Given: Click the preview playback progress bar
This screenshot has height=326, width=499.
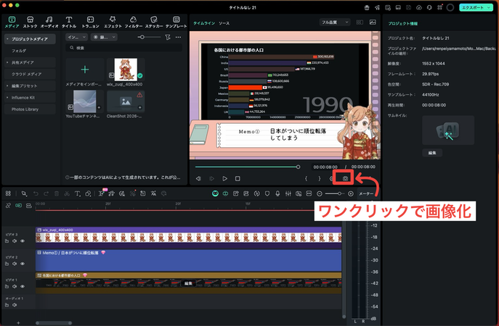Looking at the screenshot, I should [x=247, y=167].
